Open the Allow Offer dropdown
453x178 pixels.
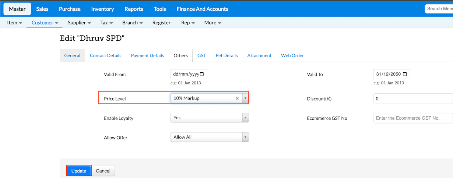pyautogui.click(x=209, y=137)
